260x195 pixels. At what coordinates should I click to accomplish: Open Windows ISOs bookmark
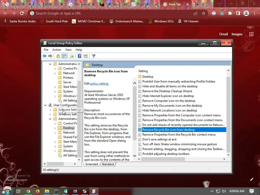point(161,21)
